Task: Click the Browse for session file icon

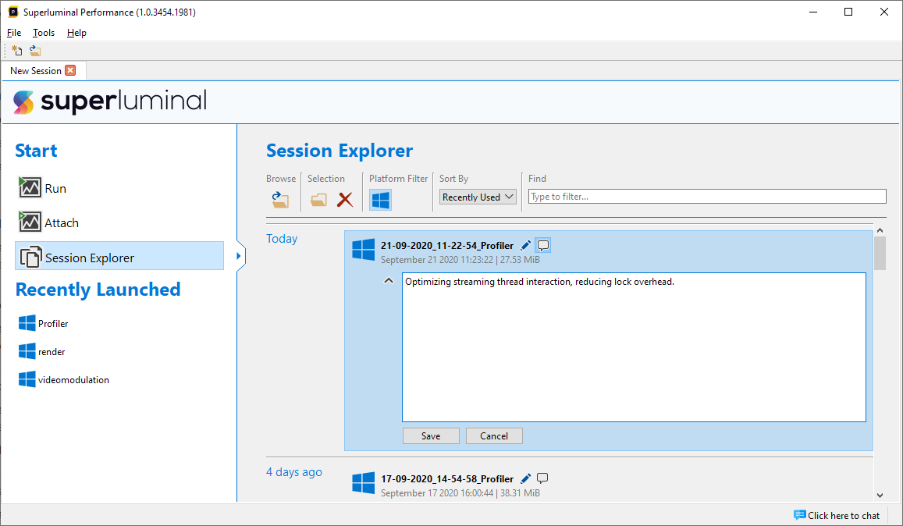Action: (280, 199)
